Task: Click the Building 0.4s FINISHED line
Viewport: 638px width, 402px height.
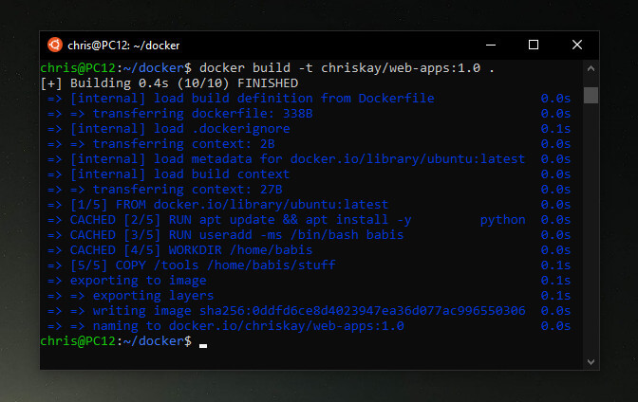Action: pos(169,83)
